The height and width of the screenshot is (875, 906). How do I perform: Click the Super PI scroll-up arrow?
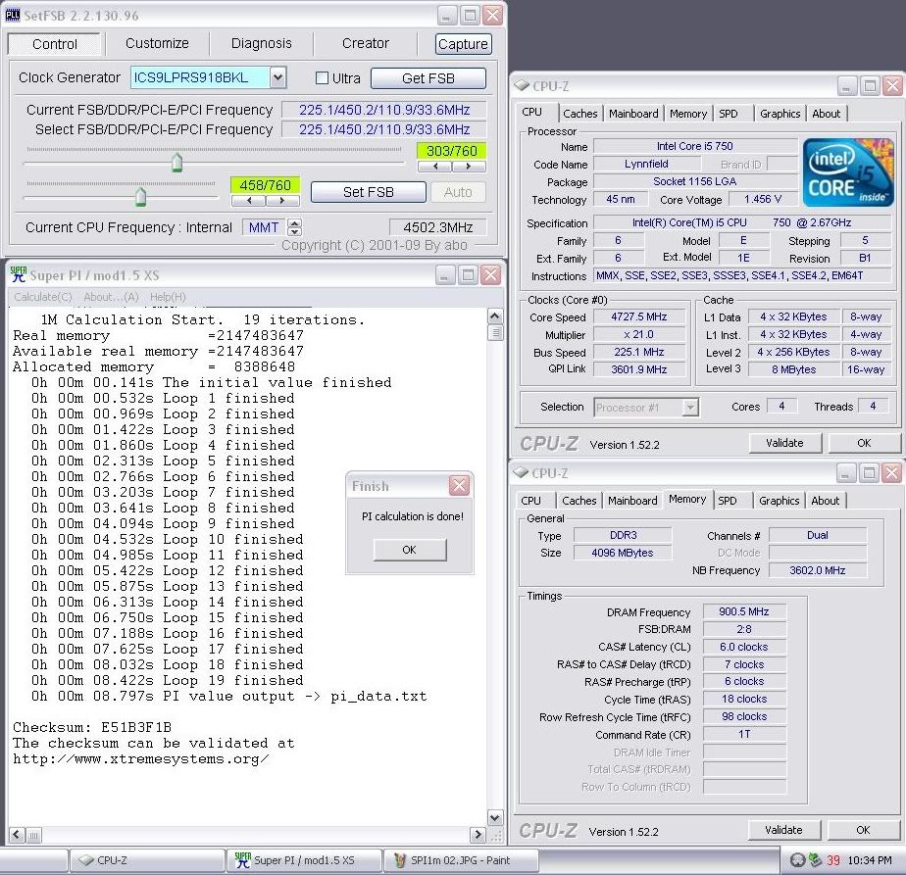tap(495, 316)
